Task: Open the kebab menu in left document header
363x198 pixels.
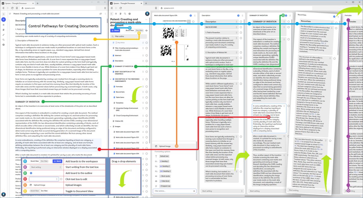Action: pos(105,14)
